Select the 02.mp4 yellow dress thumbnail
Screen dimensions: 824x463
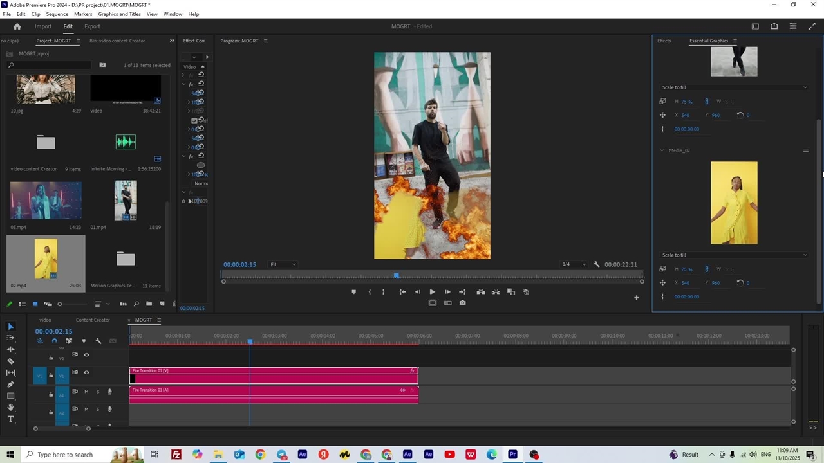coord(46,259)
